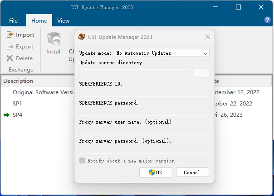Open the Update mode dropdown
This screenshot has width=274, height=196.
(x=162, y=53)
